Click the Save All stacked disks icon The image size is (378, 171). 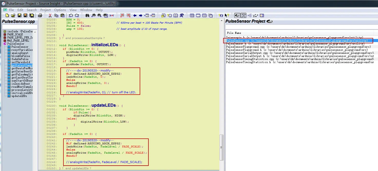pyautogui.click(x=32, y=15)
